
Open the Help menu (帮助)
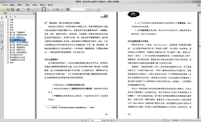(x=50, y=5)
